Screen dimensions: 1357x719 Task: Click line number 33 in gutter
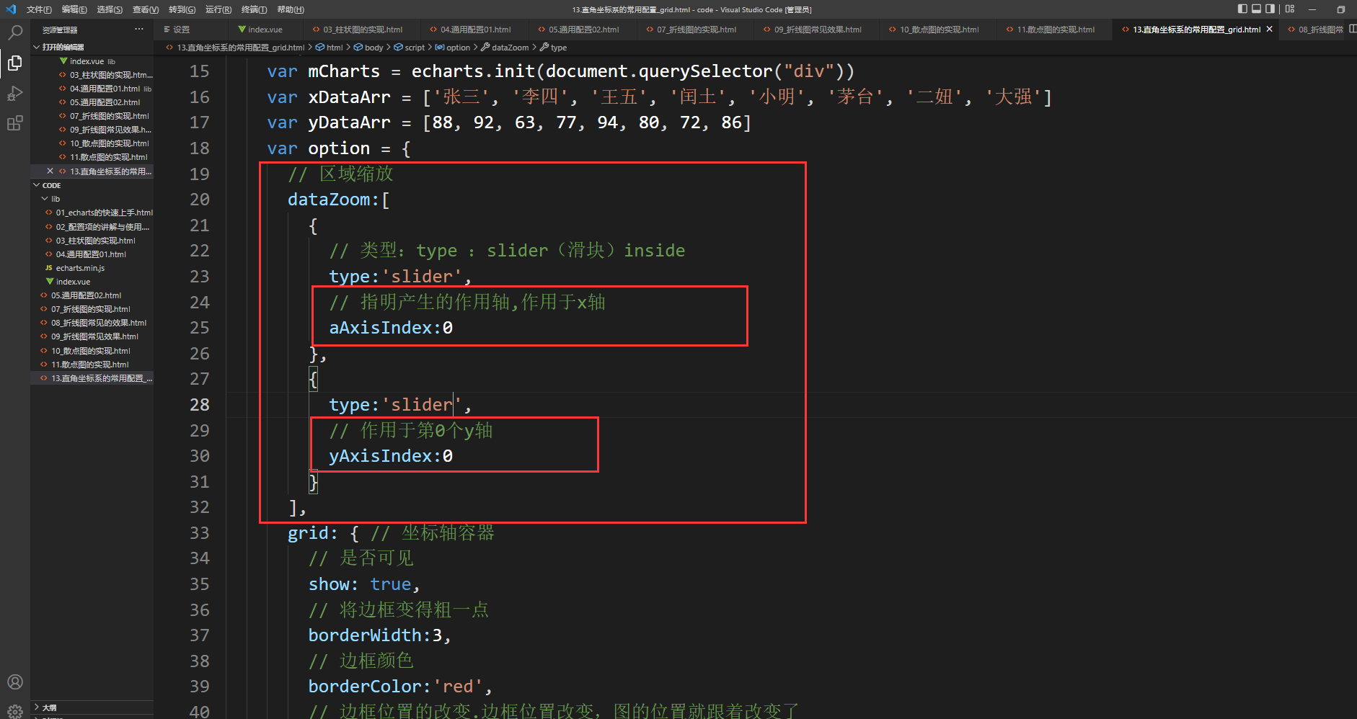200,533
